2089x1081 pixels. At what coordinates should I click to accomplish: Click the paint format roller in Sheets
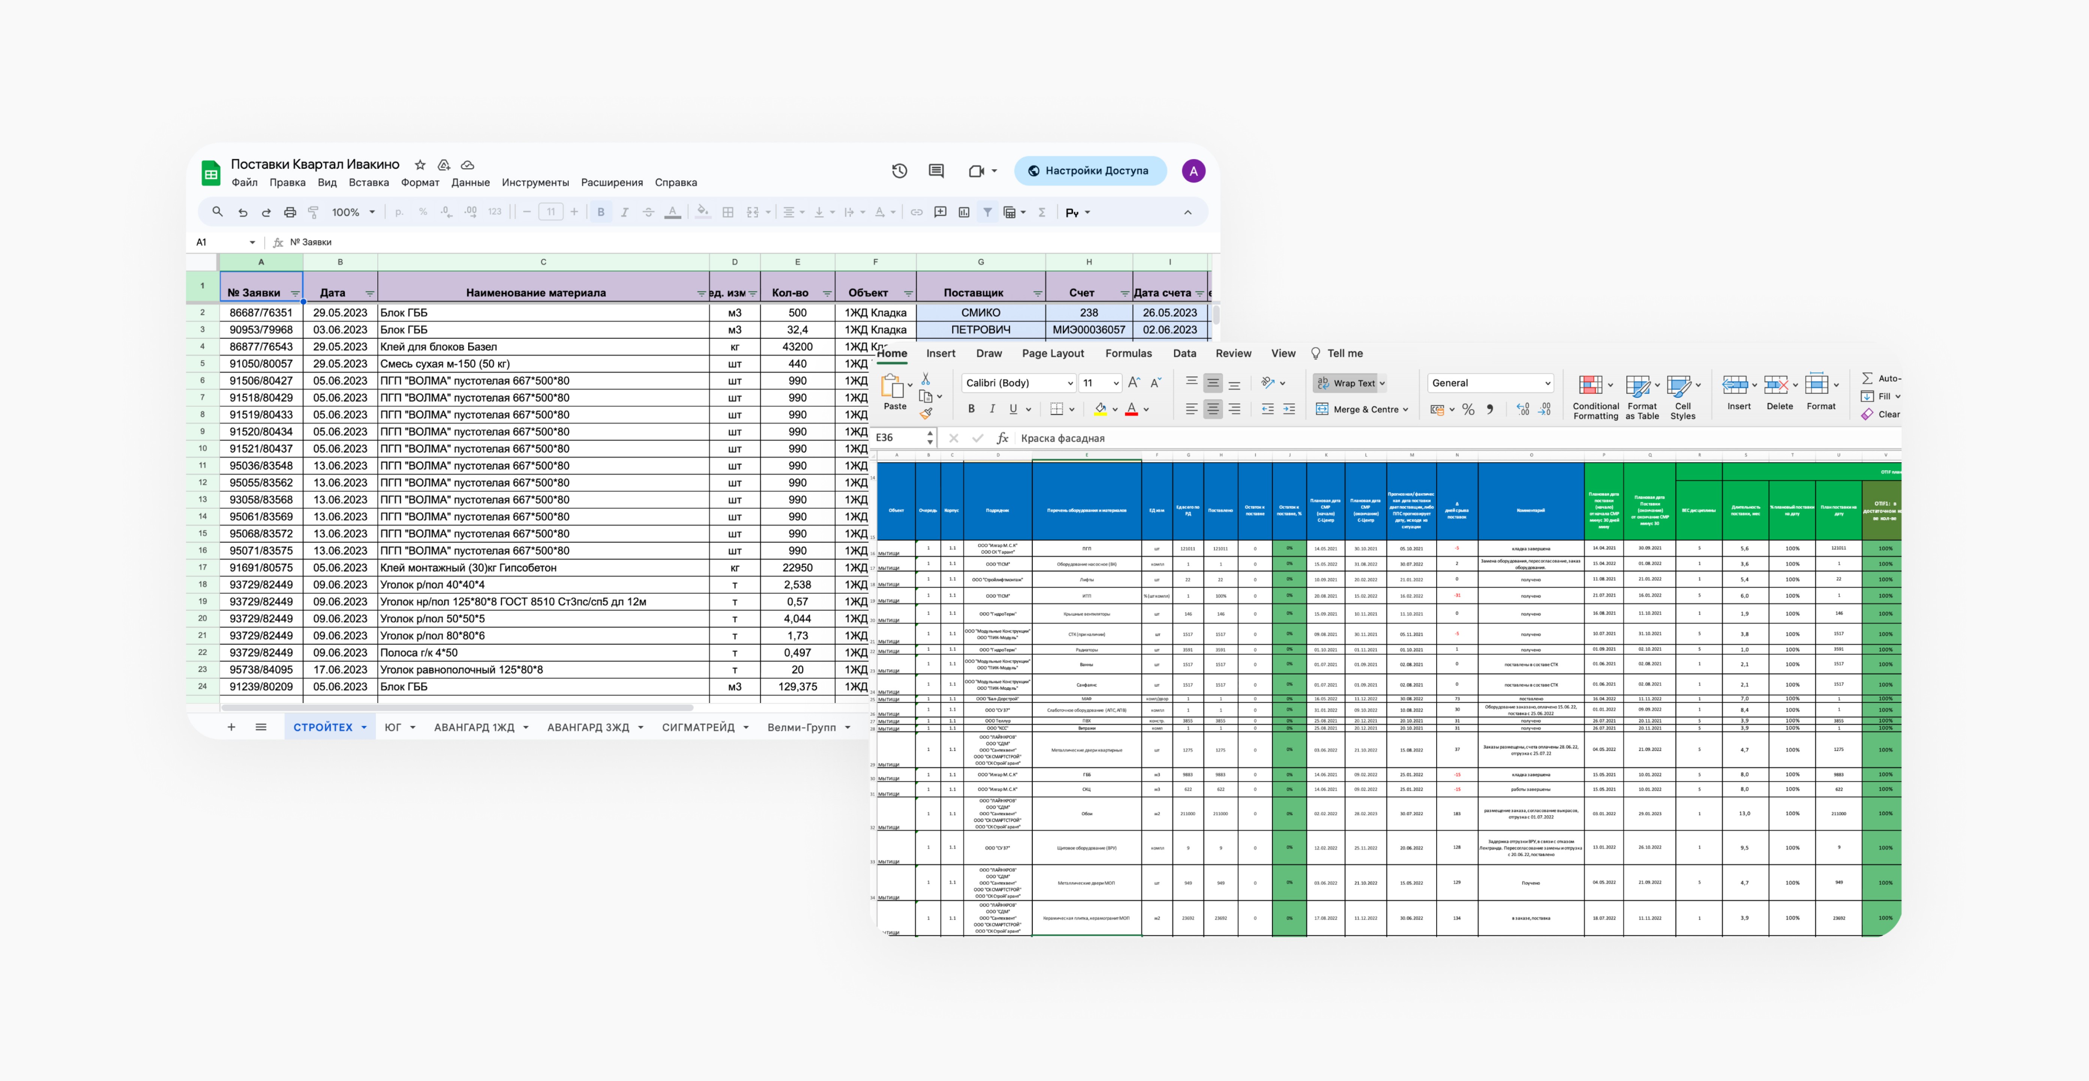pyautogui.click(x=313, y=212)
